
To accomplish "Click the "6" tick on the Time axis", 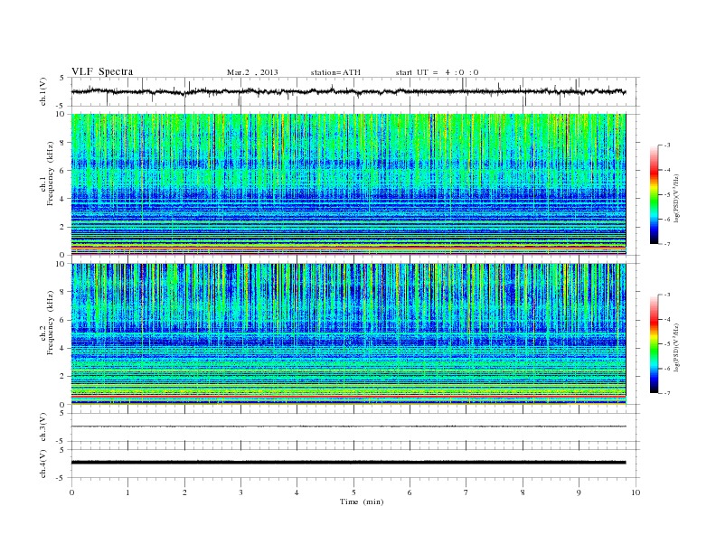I will point(410,492).
